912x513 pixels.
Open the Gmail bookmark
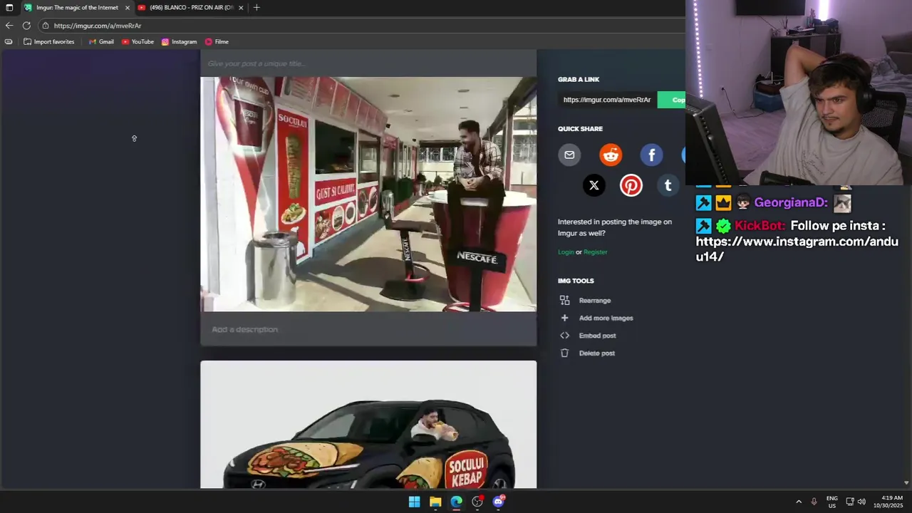[x=101, y=41]
